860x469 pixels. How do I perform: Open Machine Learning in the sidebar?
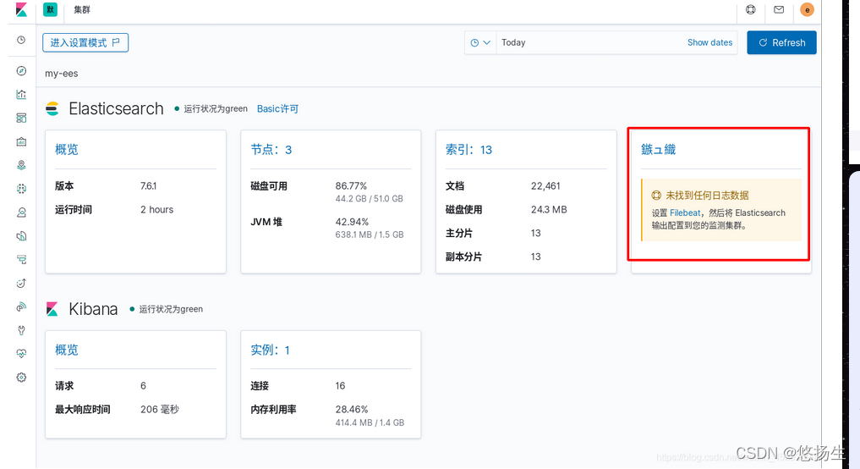[21, 189]
